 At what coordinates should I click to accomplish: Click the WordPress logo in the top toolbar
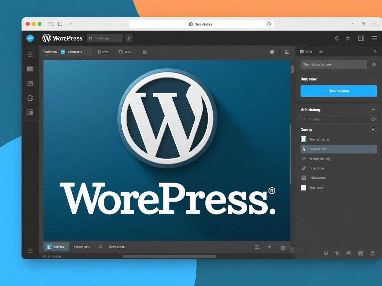(x=46, y=38)
